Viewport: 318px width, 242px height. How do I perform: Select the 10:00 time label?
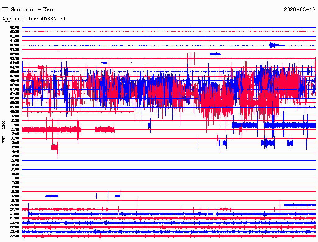pos(15,116)
